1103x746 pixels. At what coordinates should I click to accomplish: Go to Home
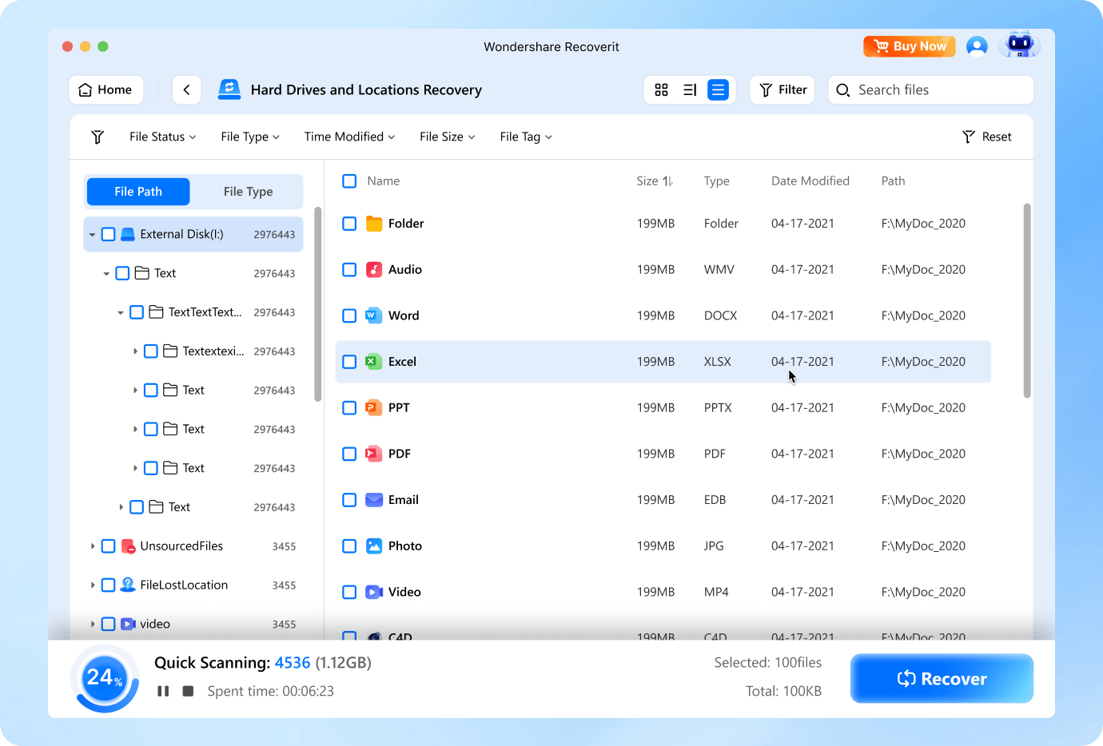coord(106,90)
